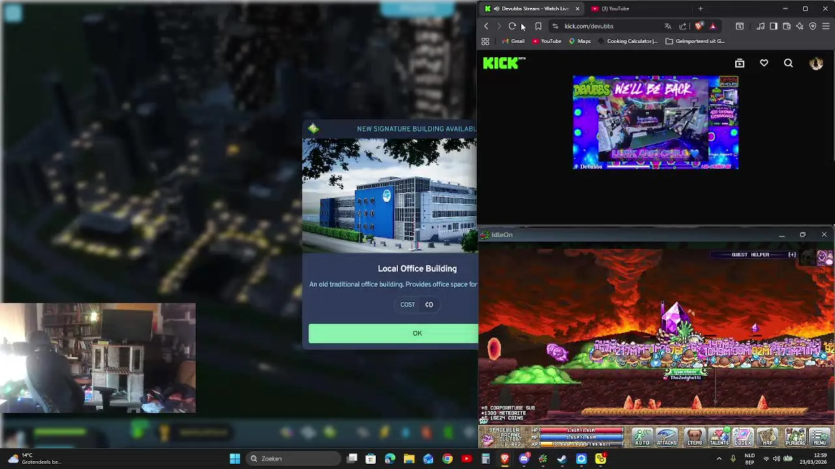
Task: Open the browser hamburger menu
Action: [x=826, y=26]
